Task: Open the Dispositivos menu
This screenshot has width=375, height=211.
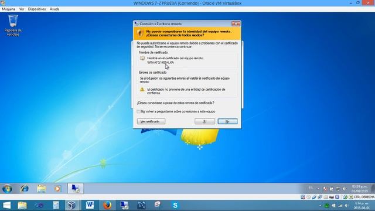Action: click(x=37, y=9)
